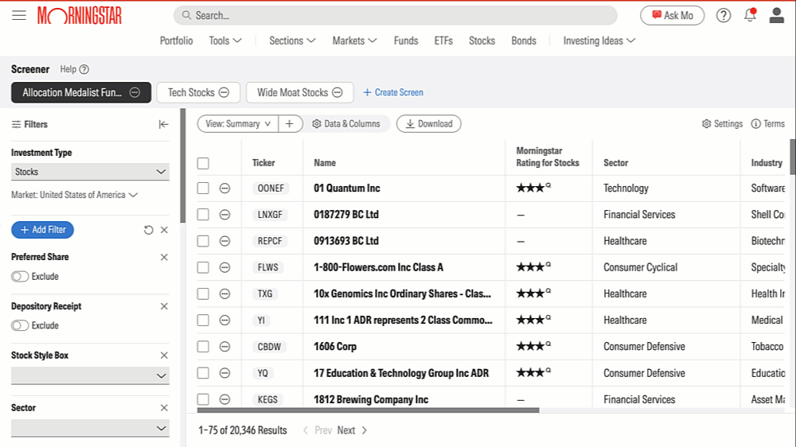Remove the Sector filter

tap(164, 408)
